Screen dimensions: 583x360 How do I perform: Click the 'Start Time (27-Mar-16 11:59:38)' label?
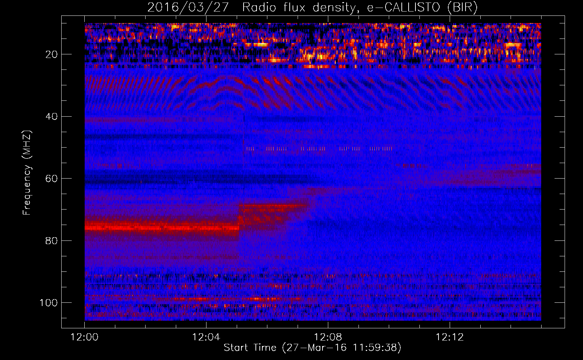click(x=312, y=348)
